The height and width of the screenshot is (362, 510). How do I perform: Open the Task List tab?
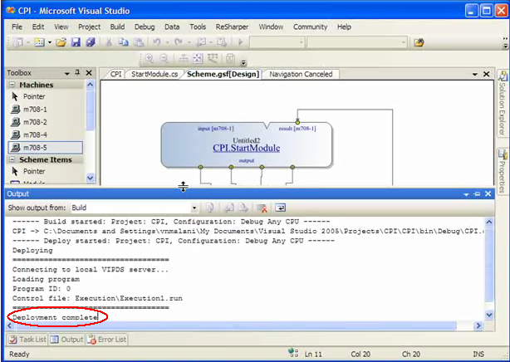pos(27,339)
